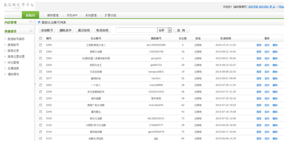This screenshot has height=145, width=289.
Task: Check the box for row 5395
Action: 41,45
